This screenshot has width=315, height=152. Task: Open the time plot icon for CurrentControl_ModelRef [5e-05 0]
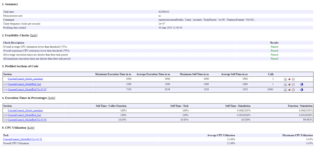point(293,90)
